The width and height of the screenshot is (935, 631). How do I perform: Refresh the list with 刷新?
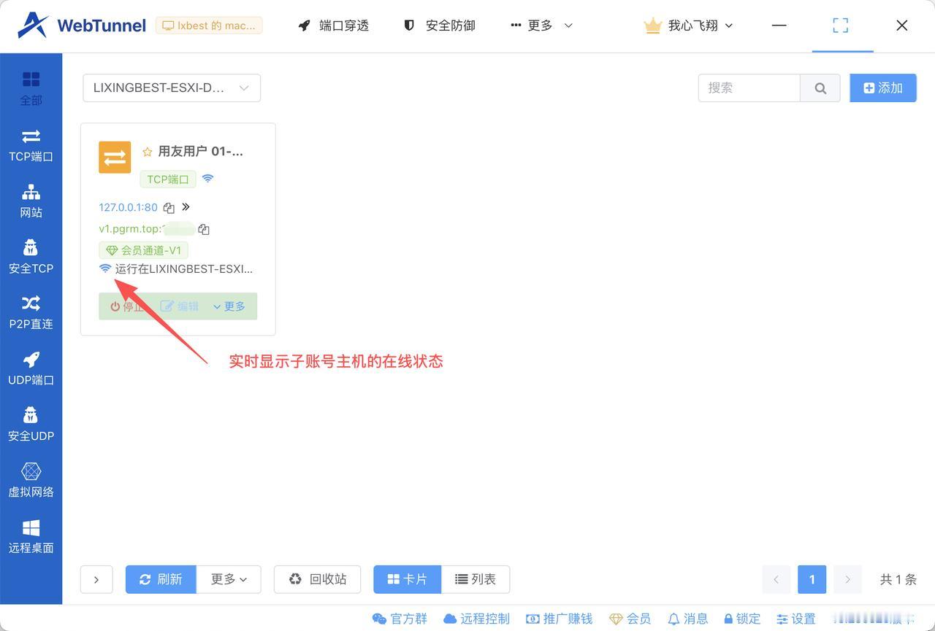point(161,579)
